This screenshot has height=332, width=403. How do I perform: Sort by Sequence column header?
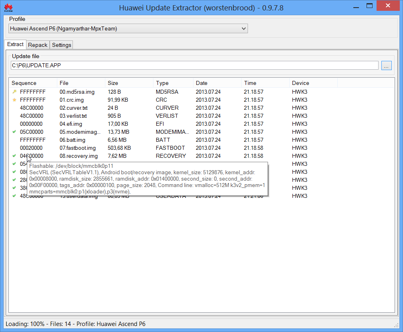33,83
